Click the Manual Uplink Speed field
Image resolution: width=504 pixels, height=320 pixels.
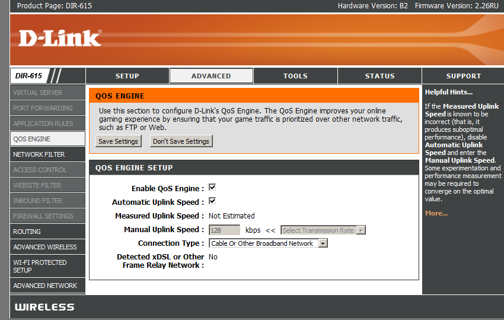click(224, 230)
